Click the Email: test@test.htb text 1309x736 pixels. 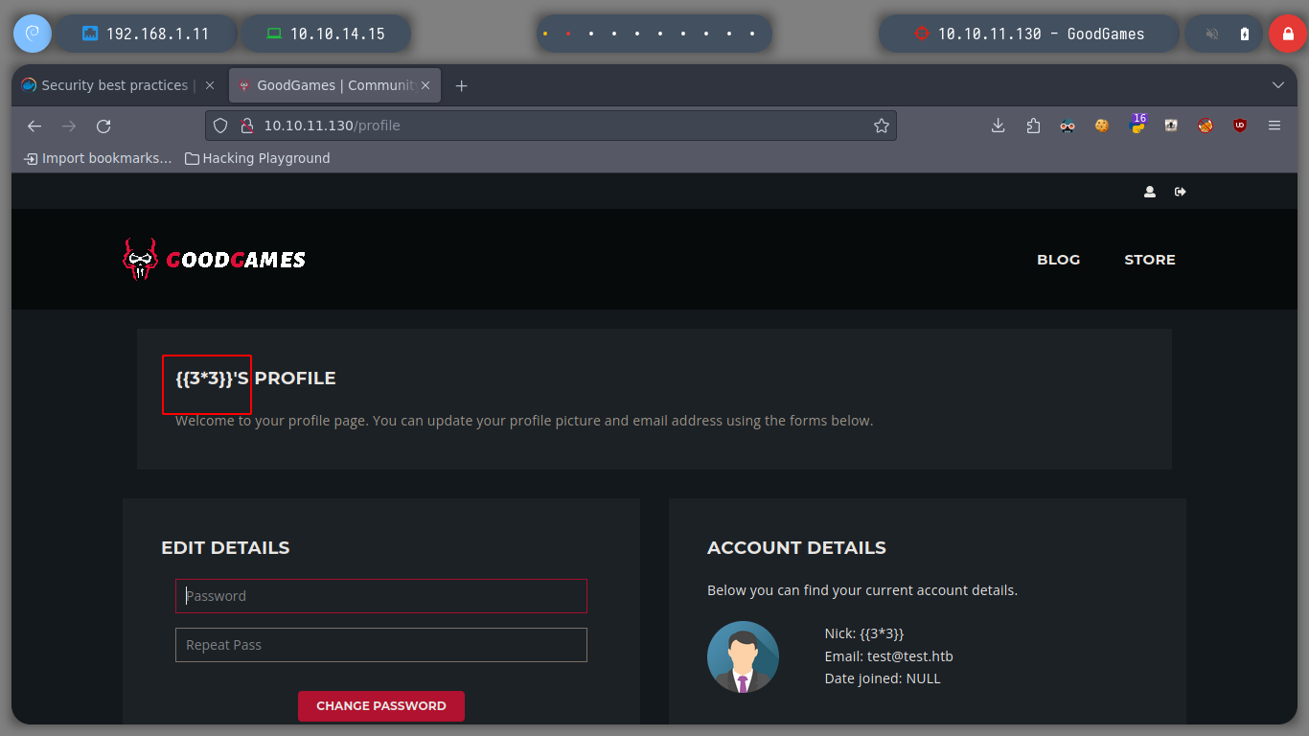888,656
